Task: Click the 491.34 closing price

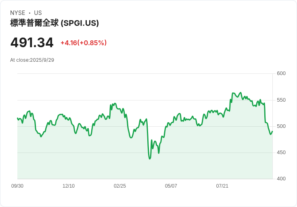Action: 32,43
